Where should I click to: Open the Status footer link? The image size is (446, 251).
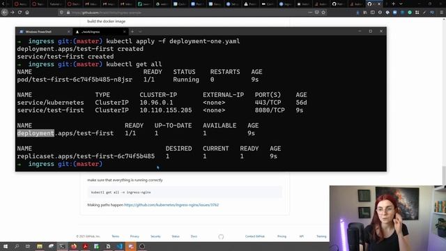point(176,236)
